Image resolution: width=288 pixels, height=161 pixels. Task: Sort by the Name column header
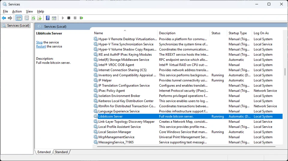tap(125, 33)
